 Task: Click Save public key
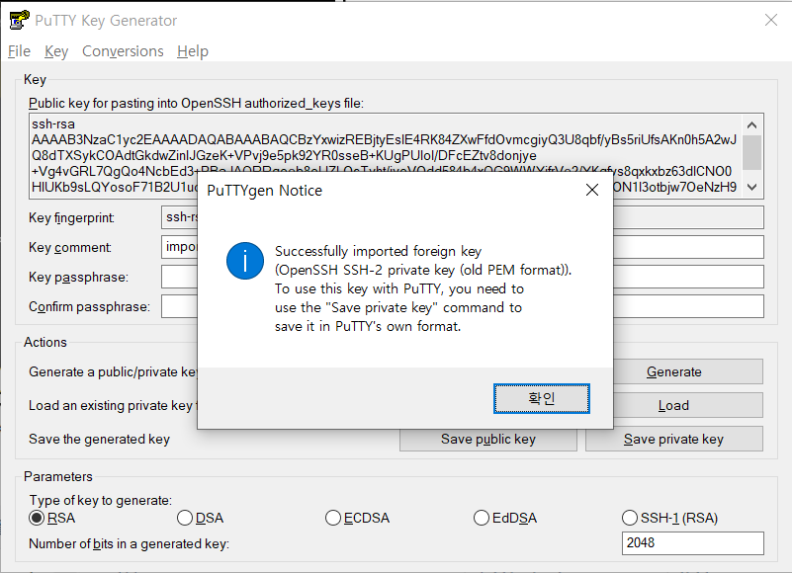point(487,439)
